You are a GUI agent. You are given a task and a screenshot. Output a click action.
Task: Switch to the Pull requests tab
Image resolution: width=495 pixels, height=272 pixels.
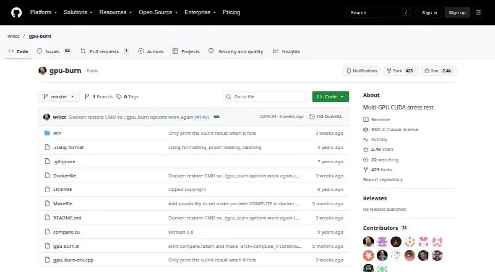pyautogui.click(x=105, y=51)
